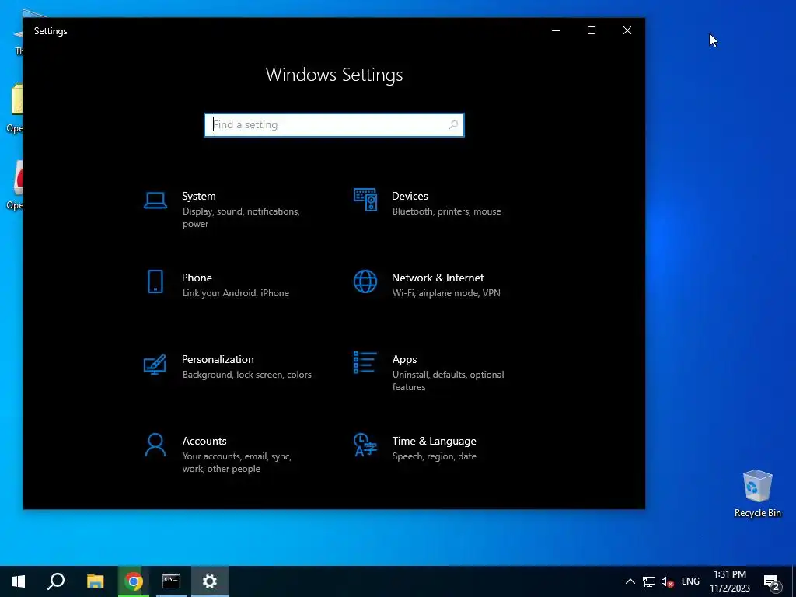Viewport: 796px width, 597px height.
Task: Open the notification center icon
Action: click(x=772, y=582)
